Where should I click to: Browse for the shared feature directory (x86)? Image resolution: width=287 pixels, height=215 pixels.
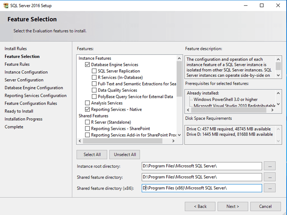pyautogui.click(x=270, y=188)
